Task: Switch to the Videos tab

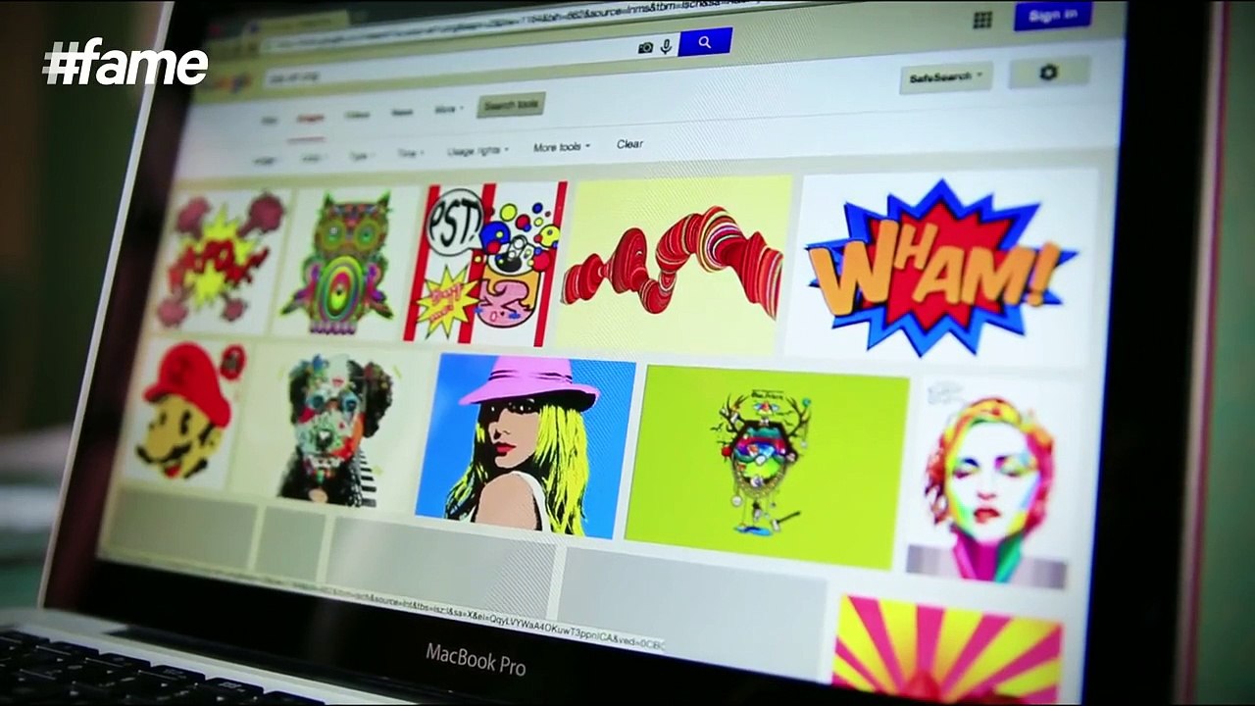Action: pos(357,115)
